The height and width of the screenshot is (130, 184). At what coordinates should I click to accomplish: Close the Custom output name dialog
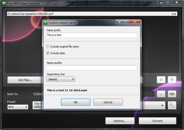coord(135,21)
